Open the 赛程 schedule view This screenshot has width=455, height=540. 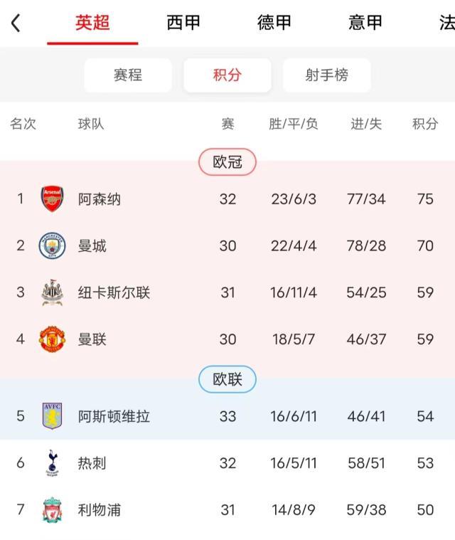tap(128, 75)
